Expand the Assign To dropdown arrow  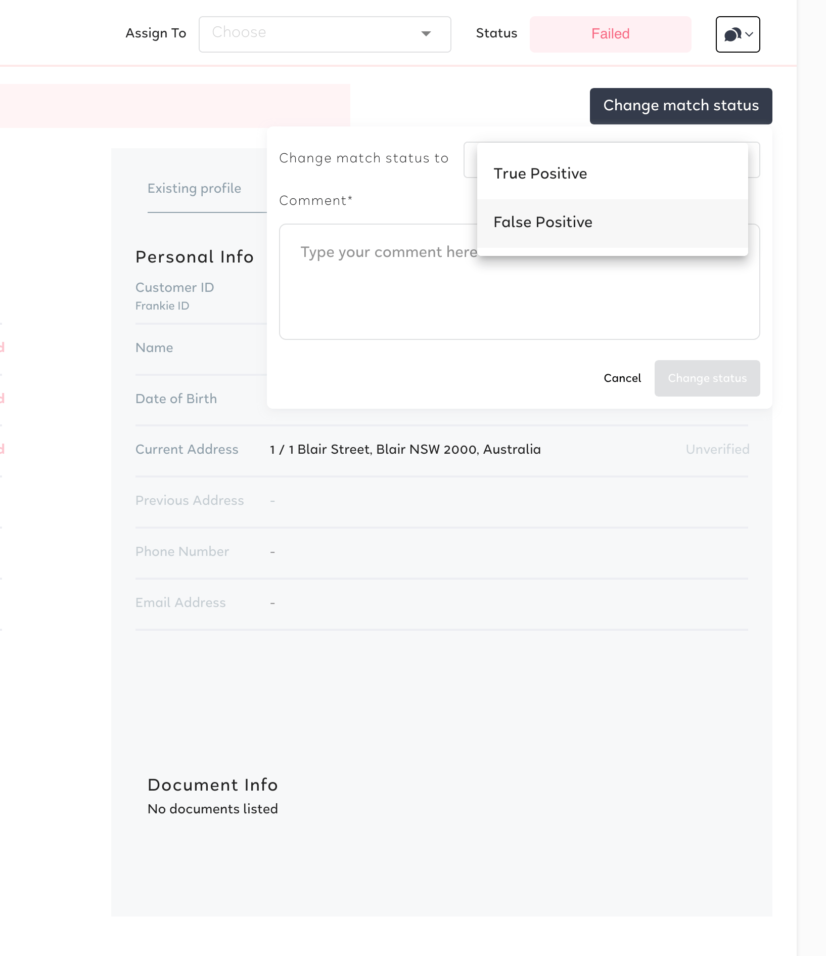pos(426,34)
